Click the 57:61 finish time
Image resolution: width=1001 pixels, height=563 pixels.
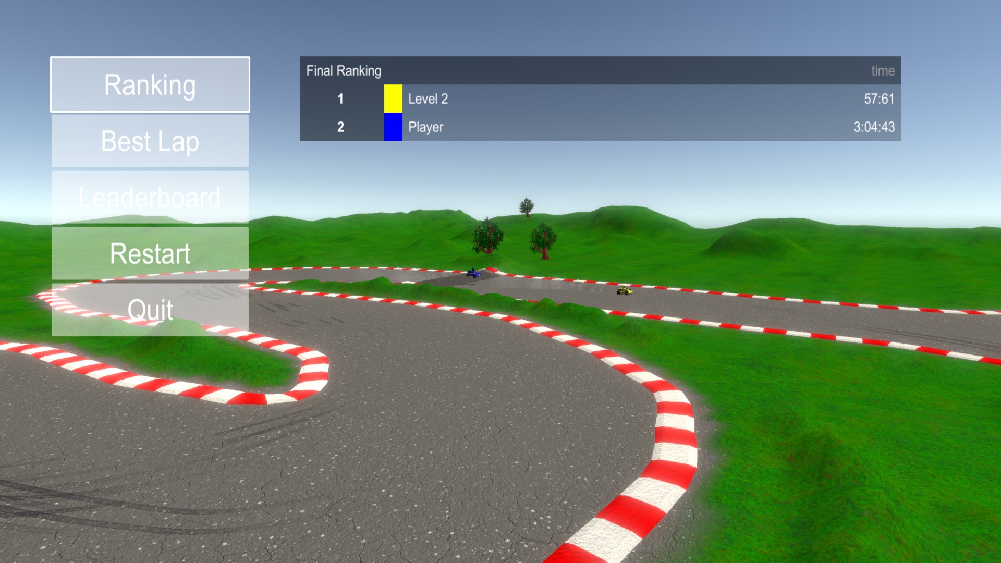point(878,99)
